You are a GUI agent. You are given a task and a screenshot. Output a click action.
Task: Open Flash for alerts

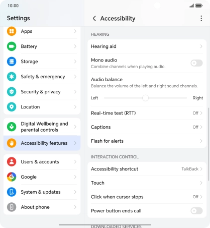point(147,141)
